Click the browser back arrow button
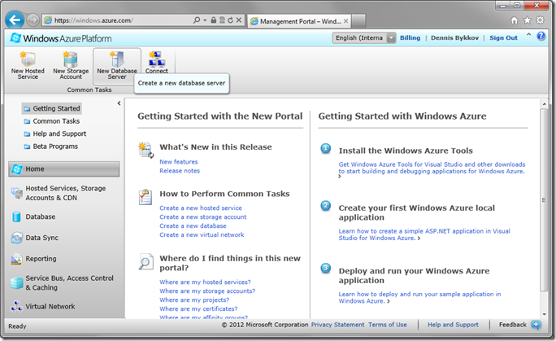The height and width of the screenshot is (341, 556). pos(15,19)
